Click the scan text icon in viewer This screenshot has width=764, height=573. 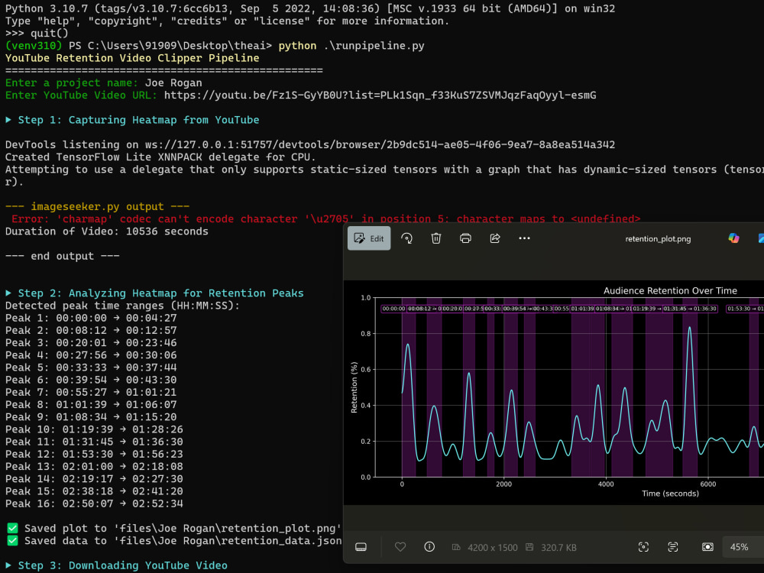point(673,547)
